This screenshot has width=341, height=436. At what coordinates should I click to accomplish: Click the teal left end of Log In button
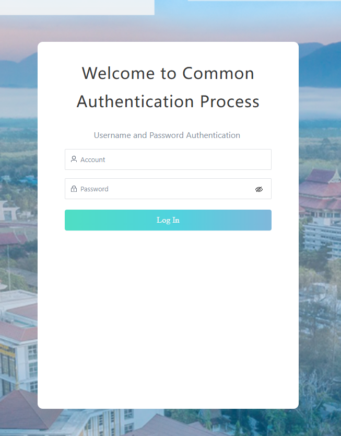coord(75,220)
